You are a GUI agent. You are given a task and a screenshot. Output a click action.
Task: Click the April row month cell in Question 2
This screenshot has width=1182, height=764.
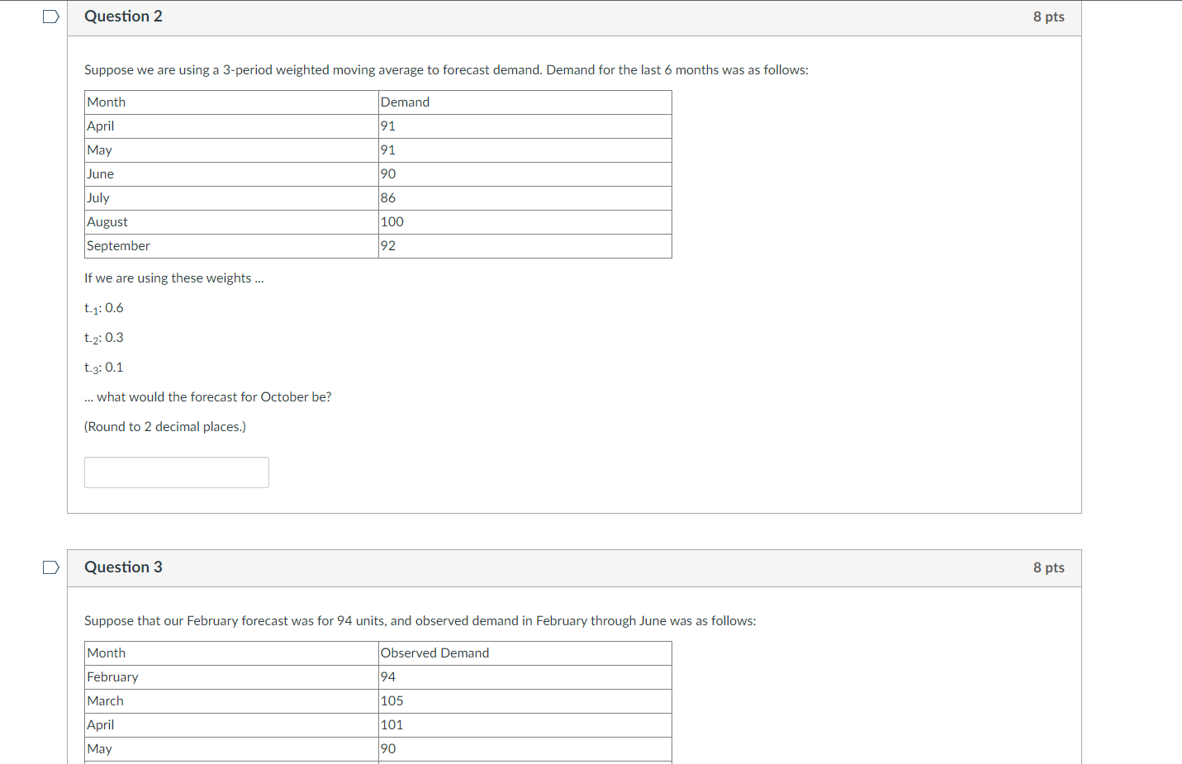click(x=231, y=126)
